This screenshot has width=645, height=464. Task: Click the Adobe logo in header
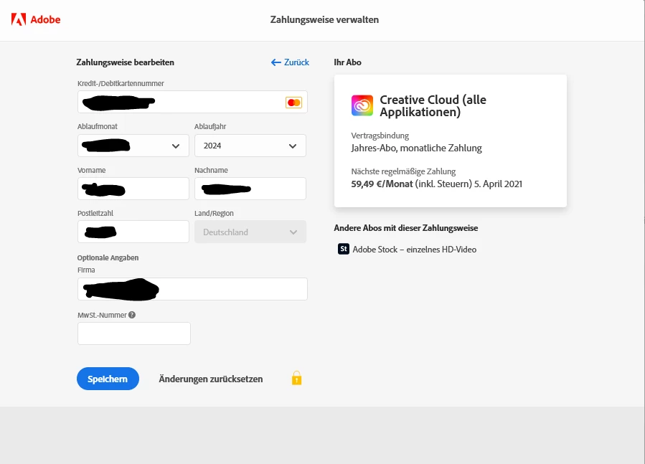(36, 19)
